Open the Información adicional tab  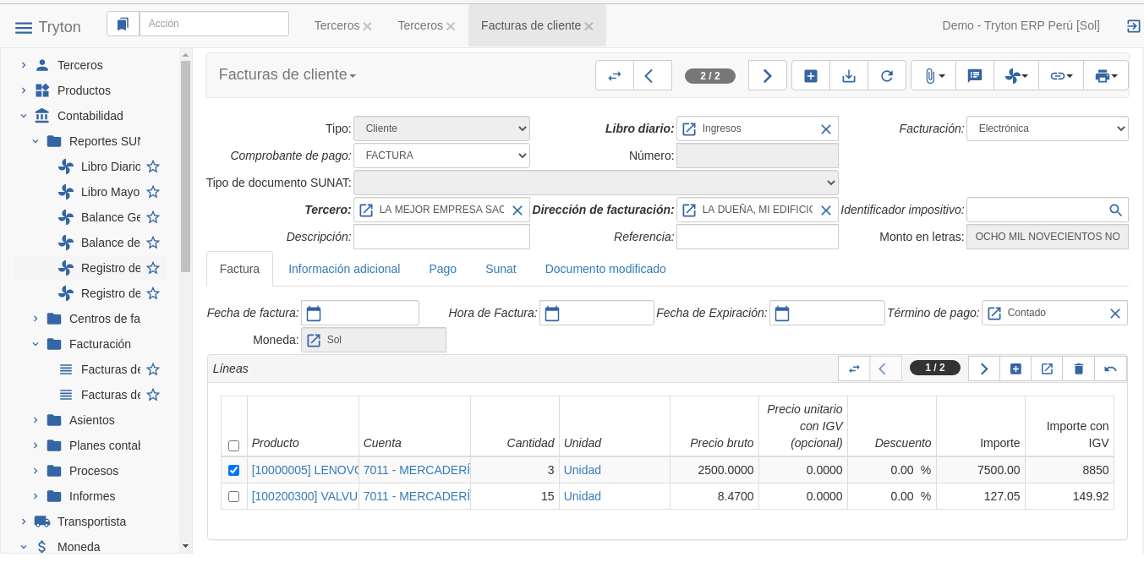(x=344, y=269)
